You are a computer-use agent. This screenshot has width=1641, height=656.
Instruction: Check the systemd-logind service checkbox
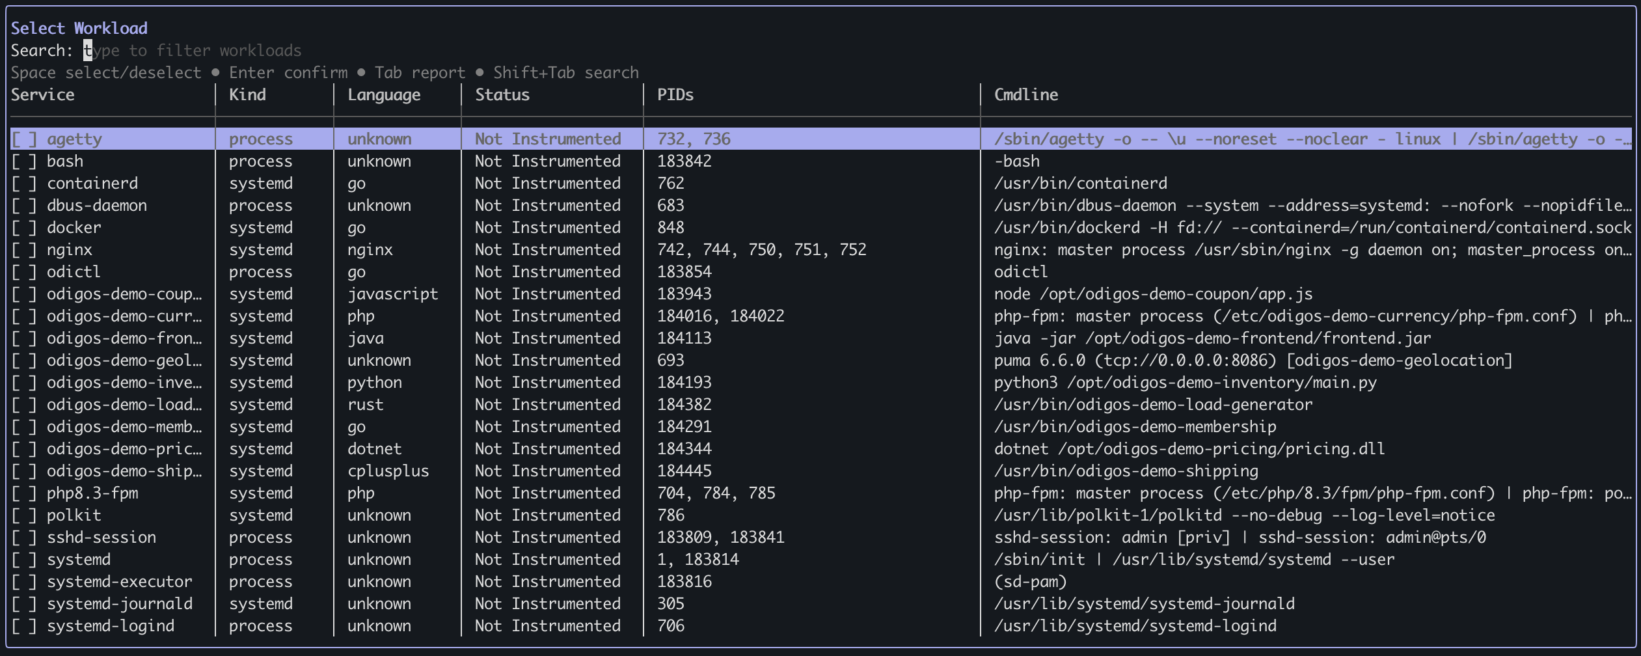pyautogui.click(x=24, y=625)
